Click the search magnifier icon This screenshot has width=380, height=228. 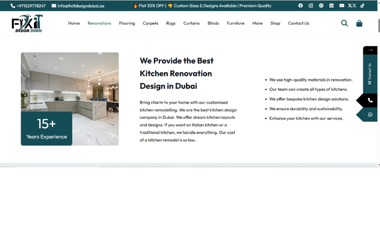[344, 23]
